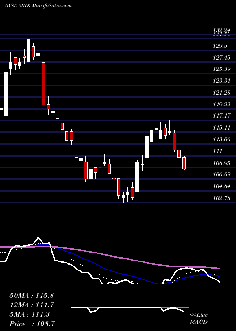This screenshot has height=331, width=236.
Task: Click the 5MA : 111.3 readout
Action: [29, 314]
